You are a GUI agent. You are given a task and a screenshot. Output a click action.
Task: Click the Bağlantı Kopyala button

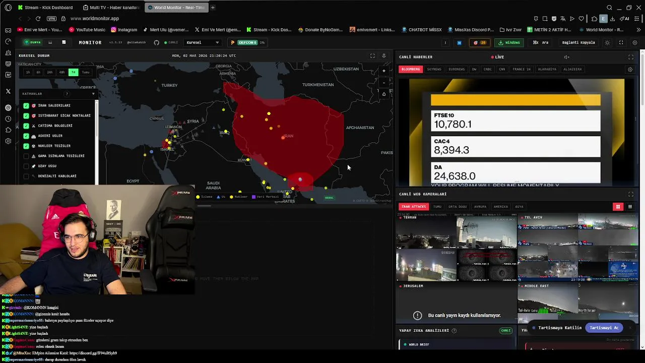[x=578, y=42]
